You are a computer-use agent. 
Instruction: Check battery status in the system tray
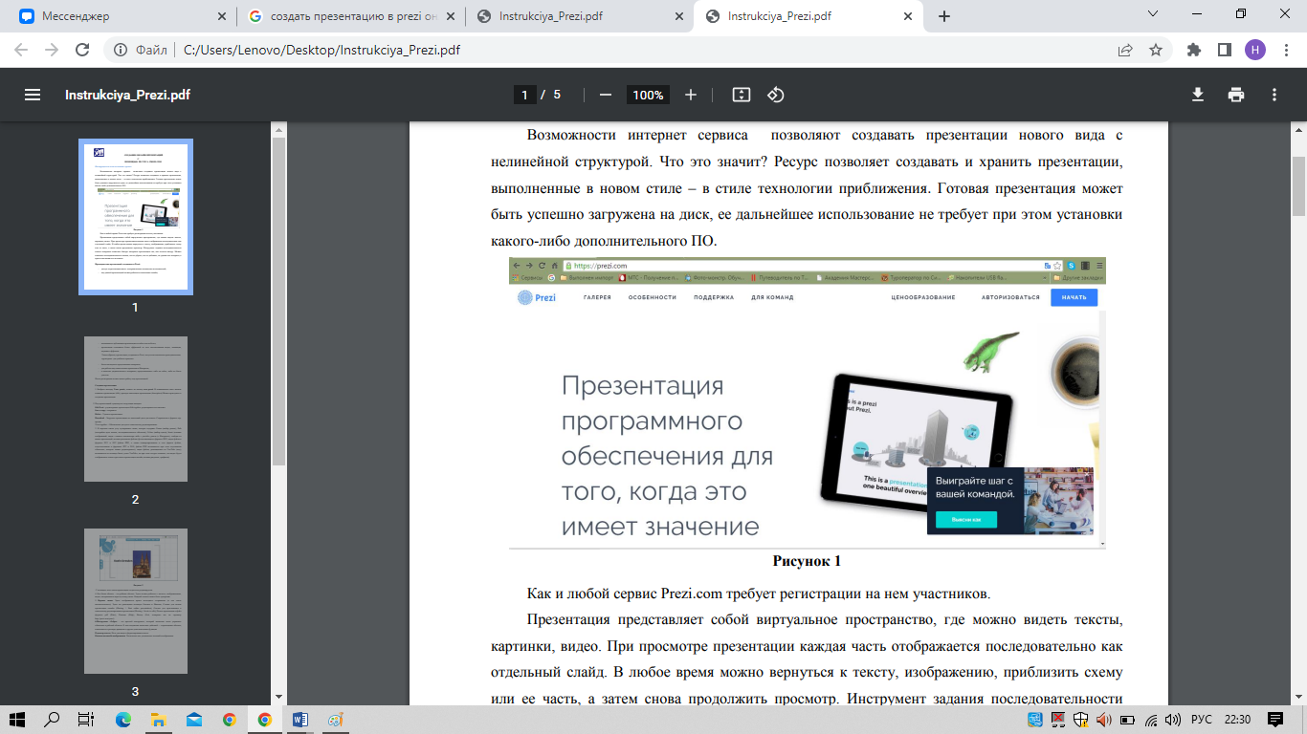pos(1128,720)
